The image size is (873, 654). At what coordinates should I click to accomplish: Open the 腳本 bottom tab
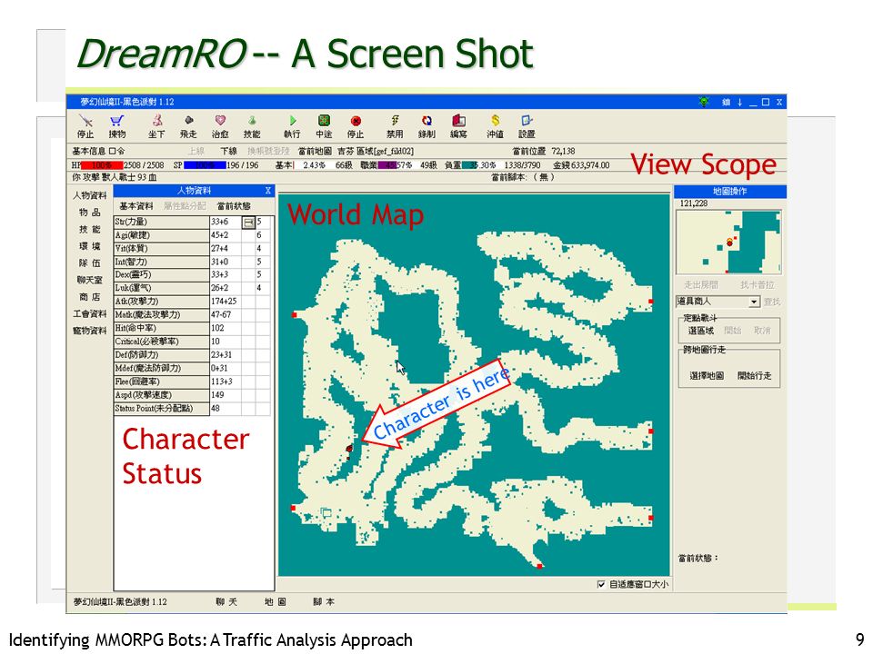click(324, 602)
